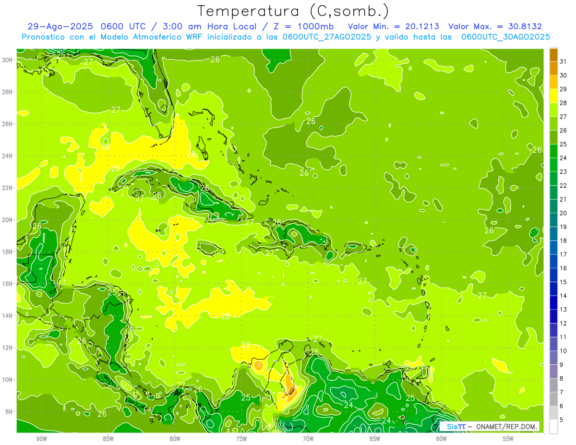This screenshot has height=445, width=576.
Task: Click the blue legend swatch between 15 and 16
Action: click(x=553, y=275)
